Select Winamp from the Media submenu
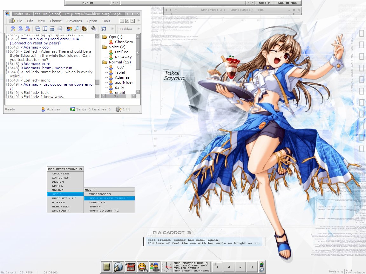Screen dimensions: 366x274 coord(109,206)
